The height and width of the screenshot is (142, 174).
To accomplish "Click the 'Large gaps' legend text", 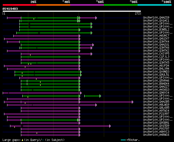I will (x=11, y=140).
